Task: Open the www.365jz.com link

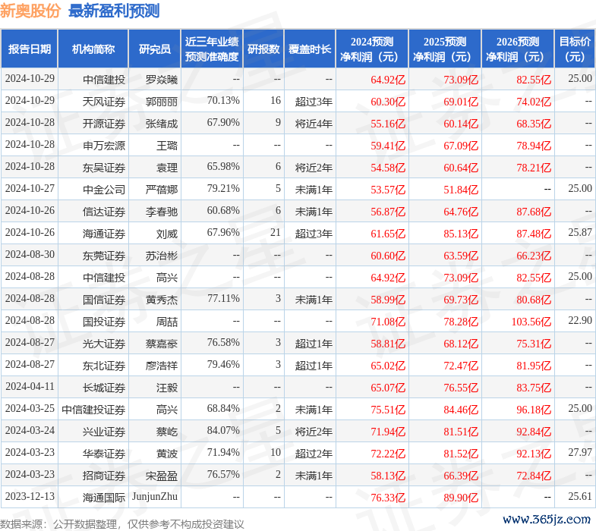Action: [547, 519]
